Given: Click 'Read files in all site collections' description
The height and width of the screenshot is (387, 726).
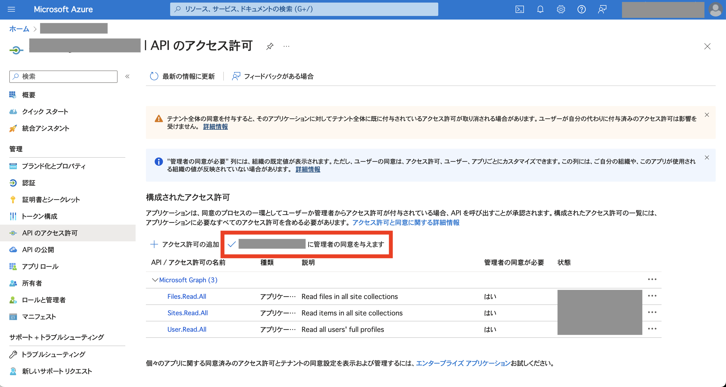Looking at the screenshot, I should [350, 296].
